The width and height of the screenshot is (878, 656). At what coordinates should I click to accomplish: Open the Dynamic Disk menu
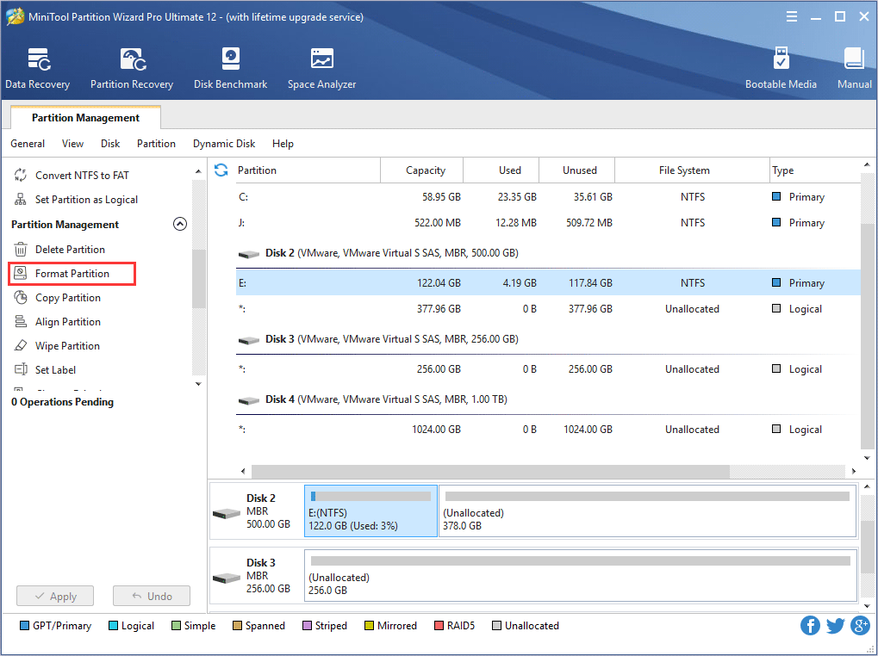point(223,144)
